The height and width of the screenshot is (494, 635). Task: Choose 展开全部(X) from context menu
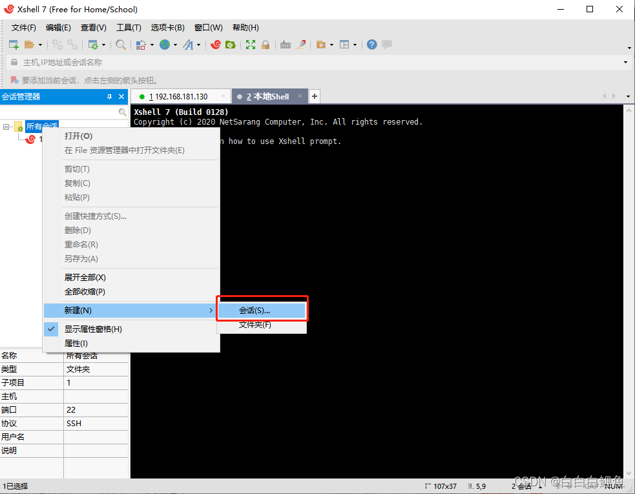(x=132, y=278)
